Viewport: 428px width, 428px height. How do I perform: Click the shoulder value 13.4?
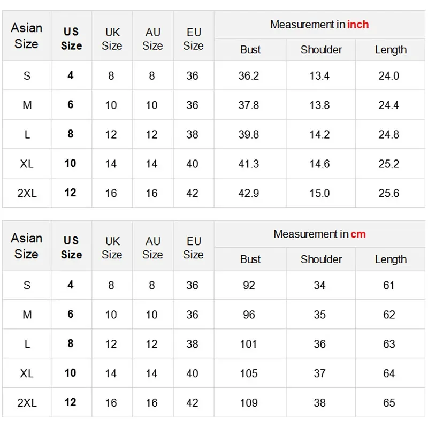[x=319, y=76]
